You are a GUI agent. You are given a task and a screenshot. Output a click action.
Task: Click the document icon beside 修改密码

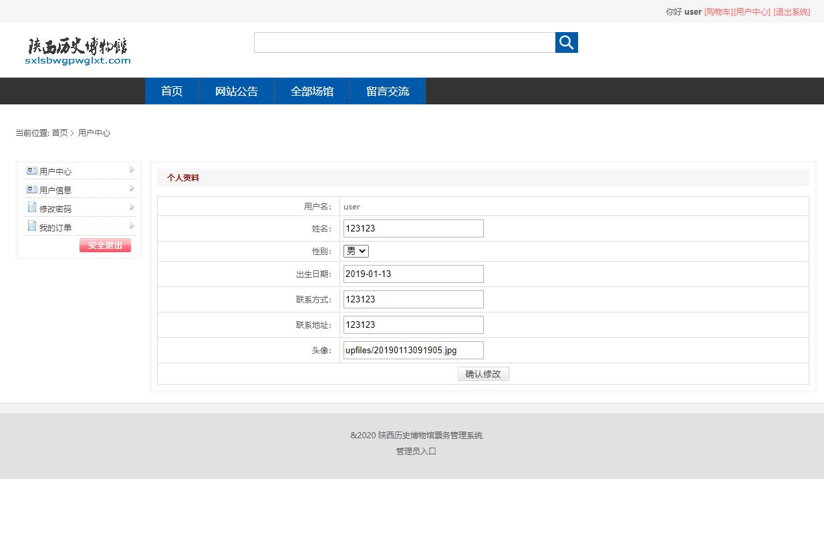tap(31, 207)
